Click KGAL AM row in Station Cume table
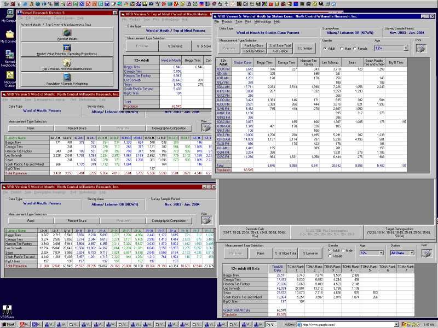Screen dimensions: 438x328 pyautogui.click(x=311, y=87)
